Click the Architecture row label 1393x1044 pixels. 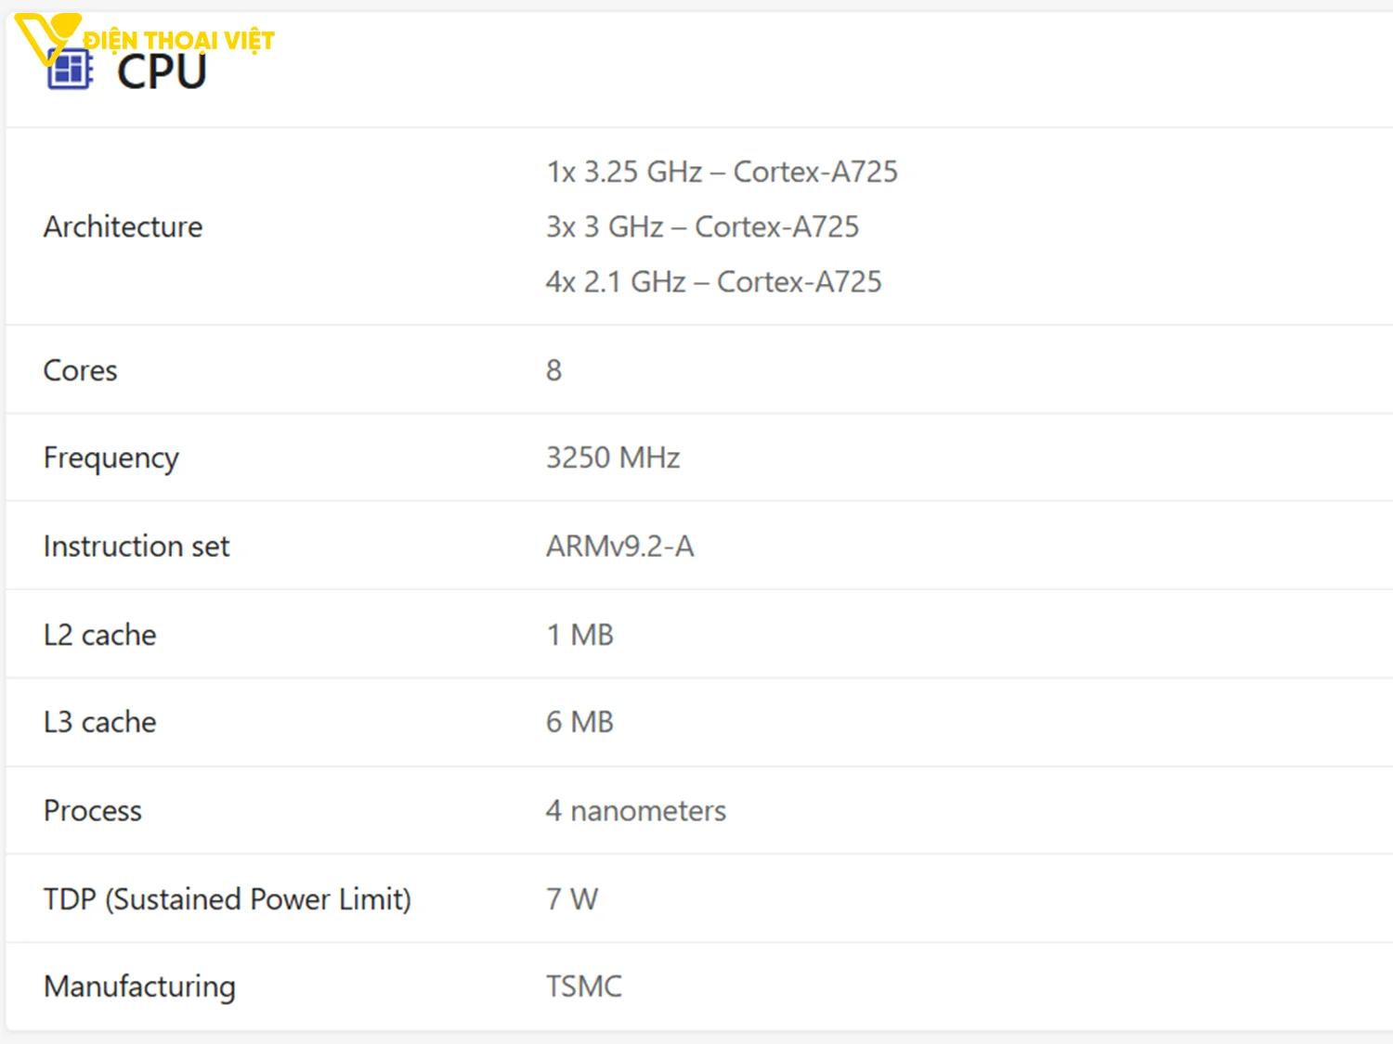click(x=123, y=227)
